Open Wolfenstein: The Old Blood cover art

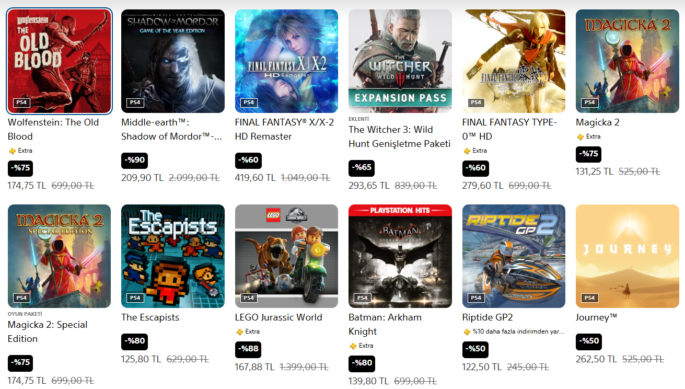click(x=59, y=61)
